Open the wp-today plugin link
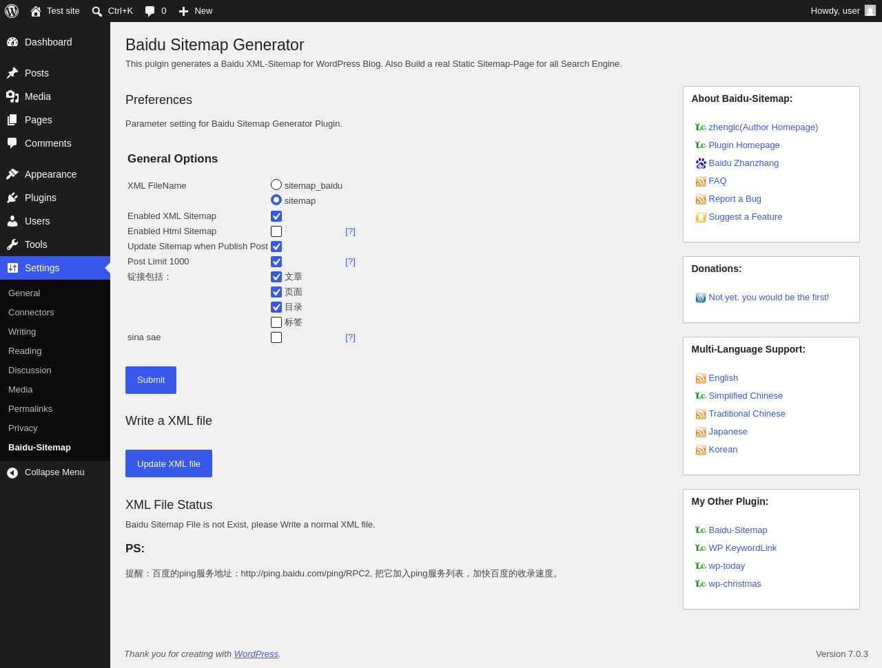 click(x=727, y=566)
